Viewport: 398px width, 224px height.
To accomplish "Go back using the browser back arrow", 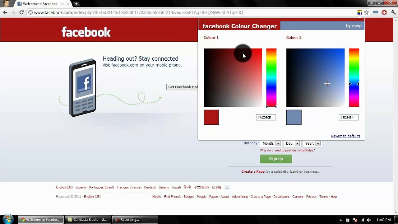I will click(x=5, y=12).
